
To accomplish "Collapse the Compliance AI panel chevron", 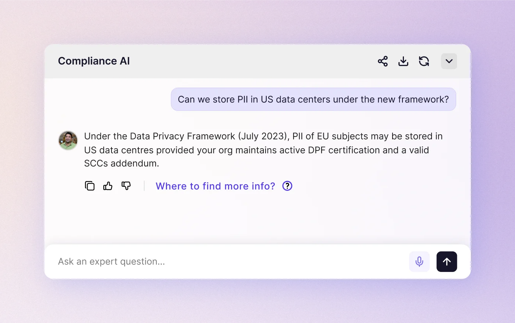I will [449, 61].
